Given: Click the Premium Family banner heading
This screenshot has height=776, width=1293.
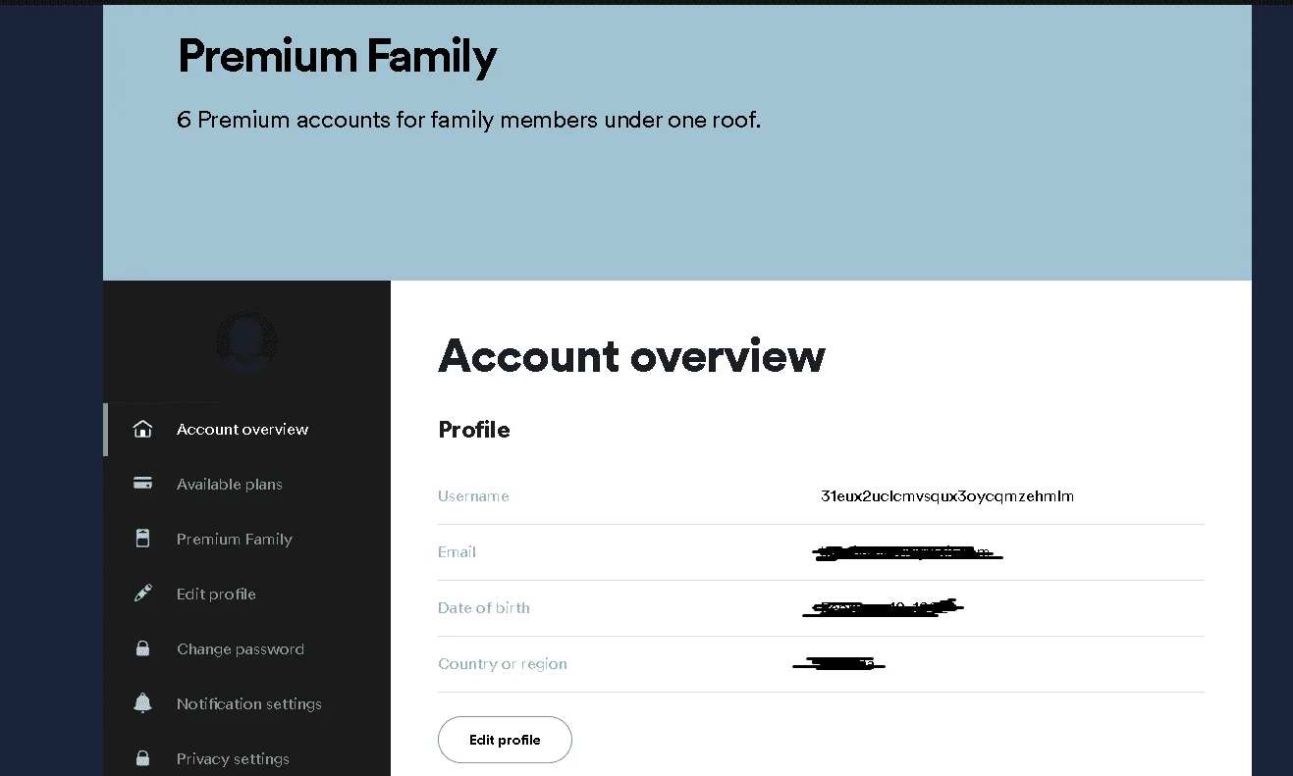Looking at the screenshot, I should (337, 57).
